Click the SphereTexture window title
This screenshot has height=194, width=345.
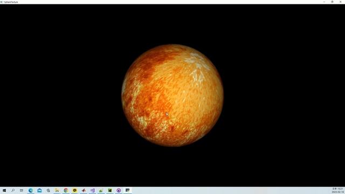(x=11, y=2)
